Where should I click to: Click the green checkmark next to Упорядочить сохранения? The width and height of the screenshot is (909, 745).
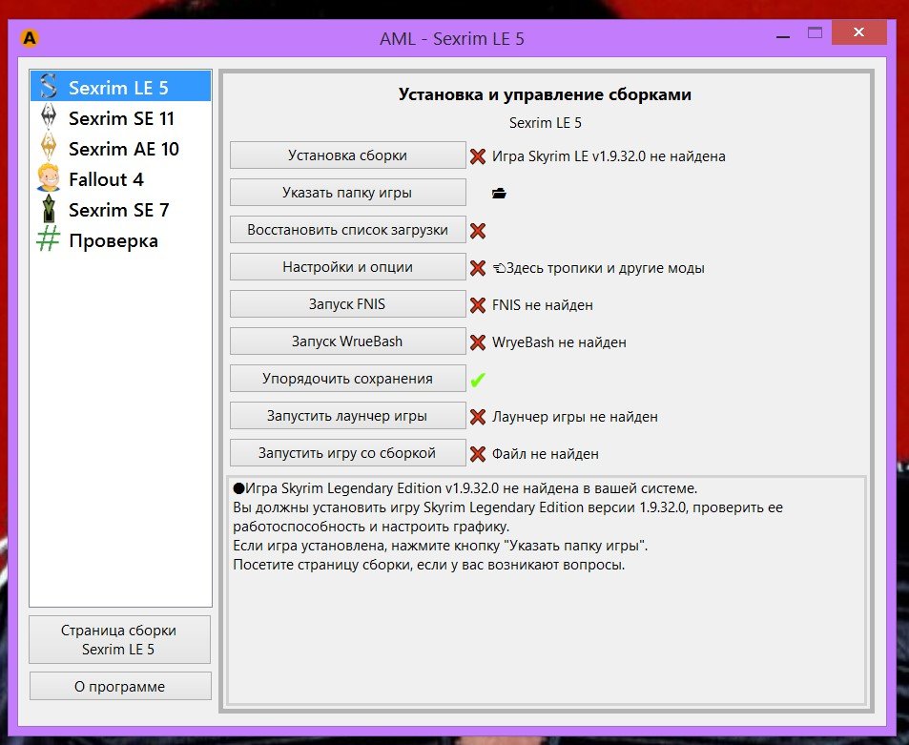tap(478, 380)
